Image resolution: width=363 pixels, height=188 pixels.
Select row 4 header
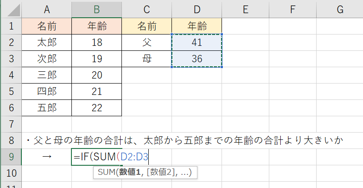coord(11,75)
